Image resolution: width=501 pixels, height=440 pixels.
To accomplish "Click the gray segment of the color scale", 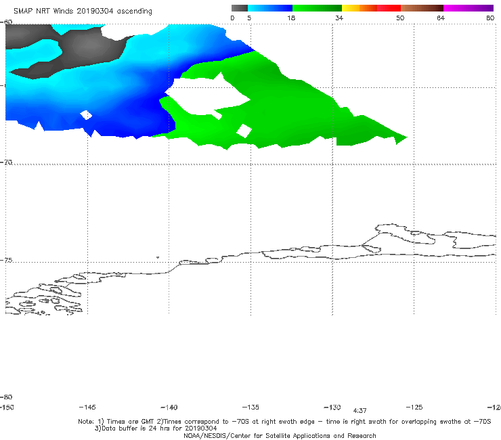I will tap(240, 8).
